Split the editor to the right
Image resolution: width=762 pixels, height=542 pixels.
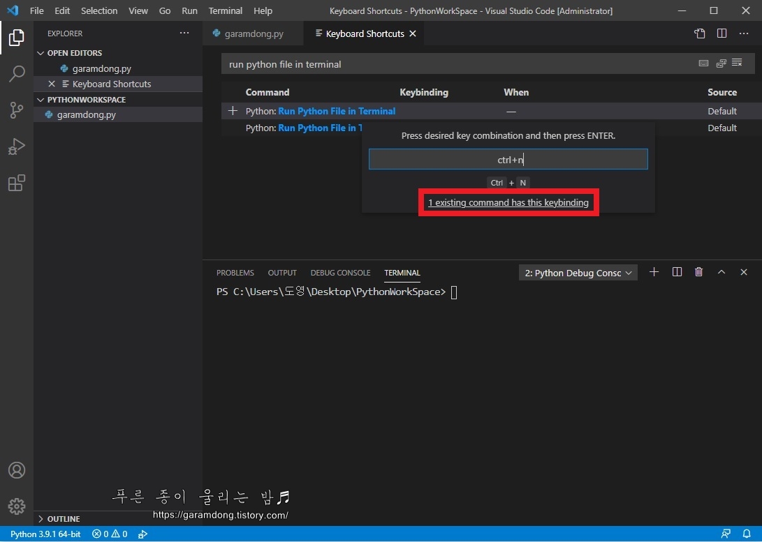[721, 33]
